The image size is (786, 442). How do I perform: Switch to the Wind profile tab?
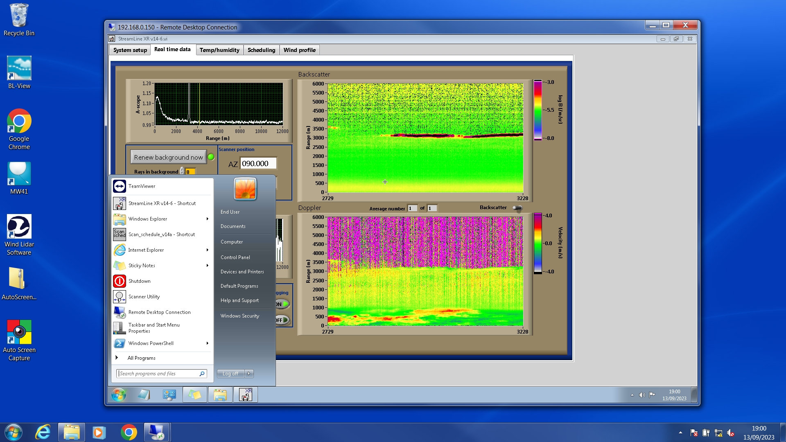(299, 50)
